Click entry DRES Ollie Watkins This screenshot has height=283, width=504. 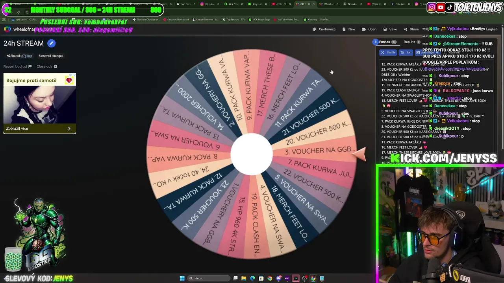[x=396, y=75]
